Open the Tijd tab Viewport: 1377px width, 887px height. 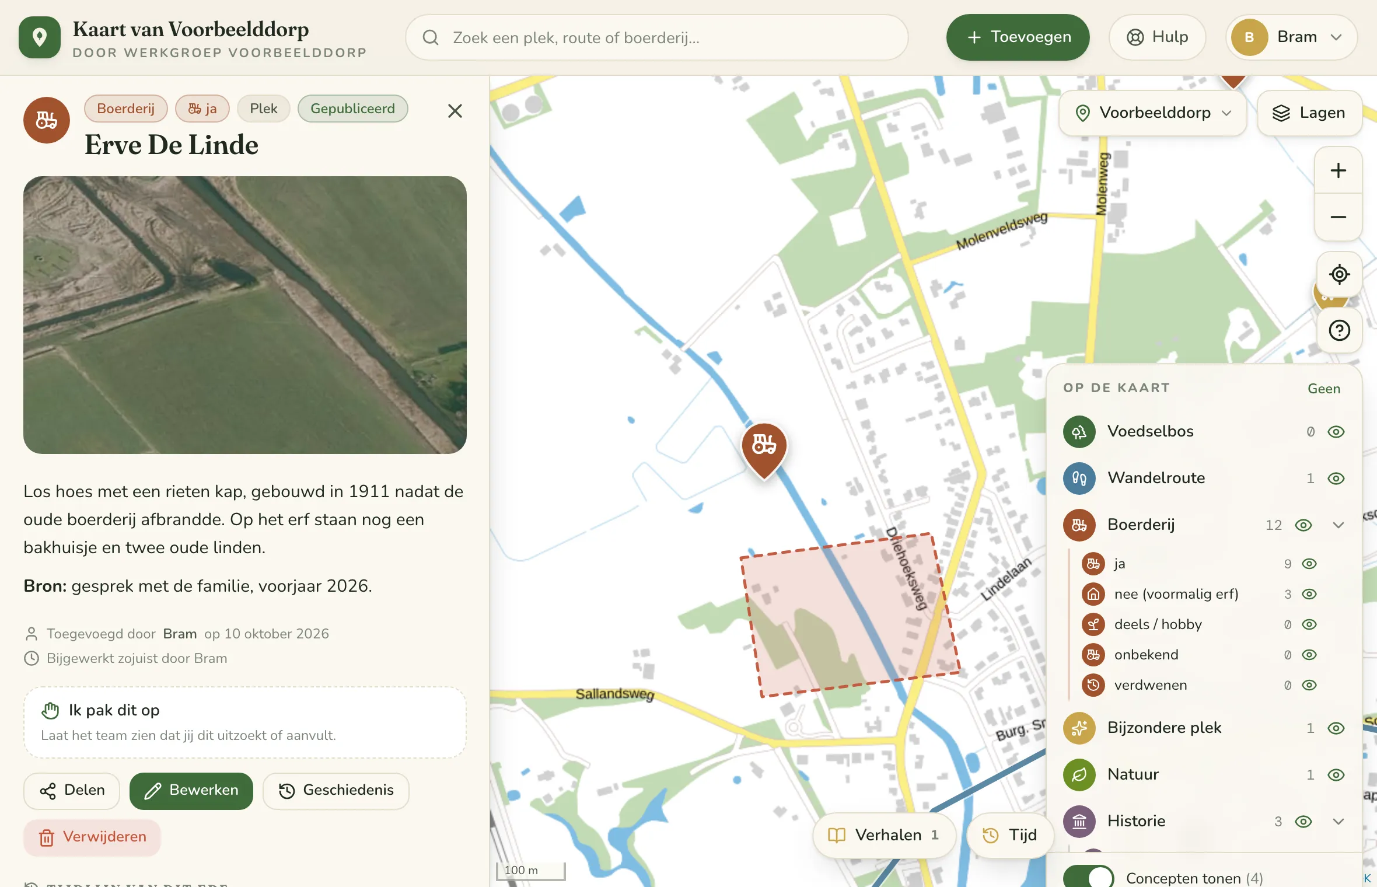point(1010,835)
